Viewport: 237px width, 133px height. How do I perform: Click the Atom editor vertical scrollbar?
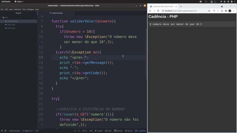pyautogui.click(x=146, y=54)
